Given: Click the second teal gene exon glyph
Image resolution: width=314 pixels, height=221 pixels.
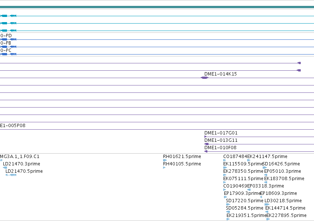Looking at the screenshot, I should click(x=4, y=23).
